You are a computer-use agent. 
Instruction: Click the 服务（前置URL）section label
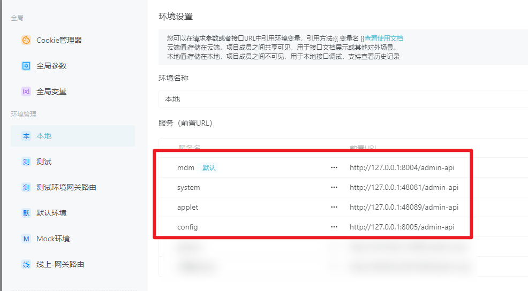coord(185,123)
